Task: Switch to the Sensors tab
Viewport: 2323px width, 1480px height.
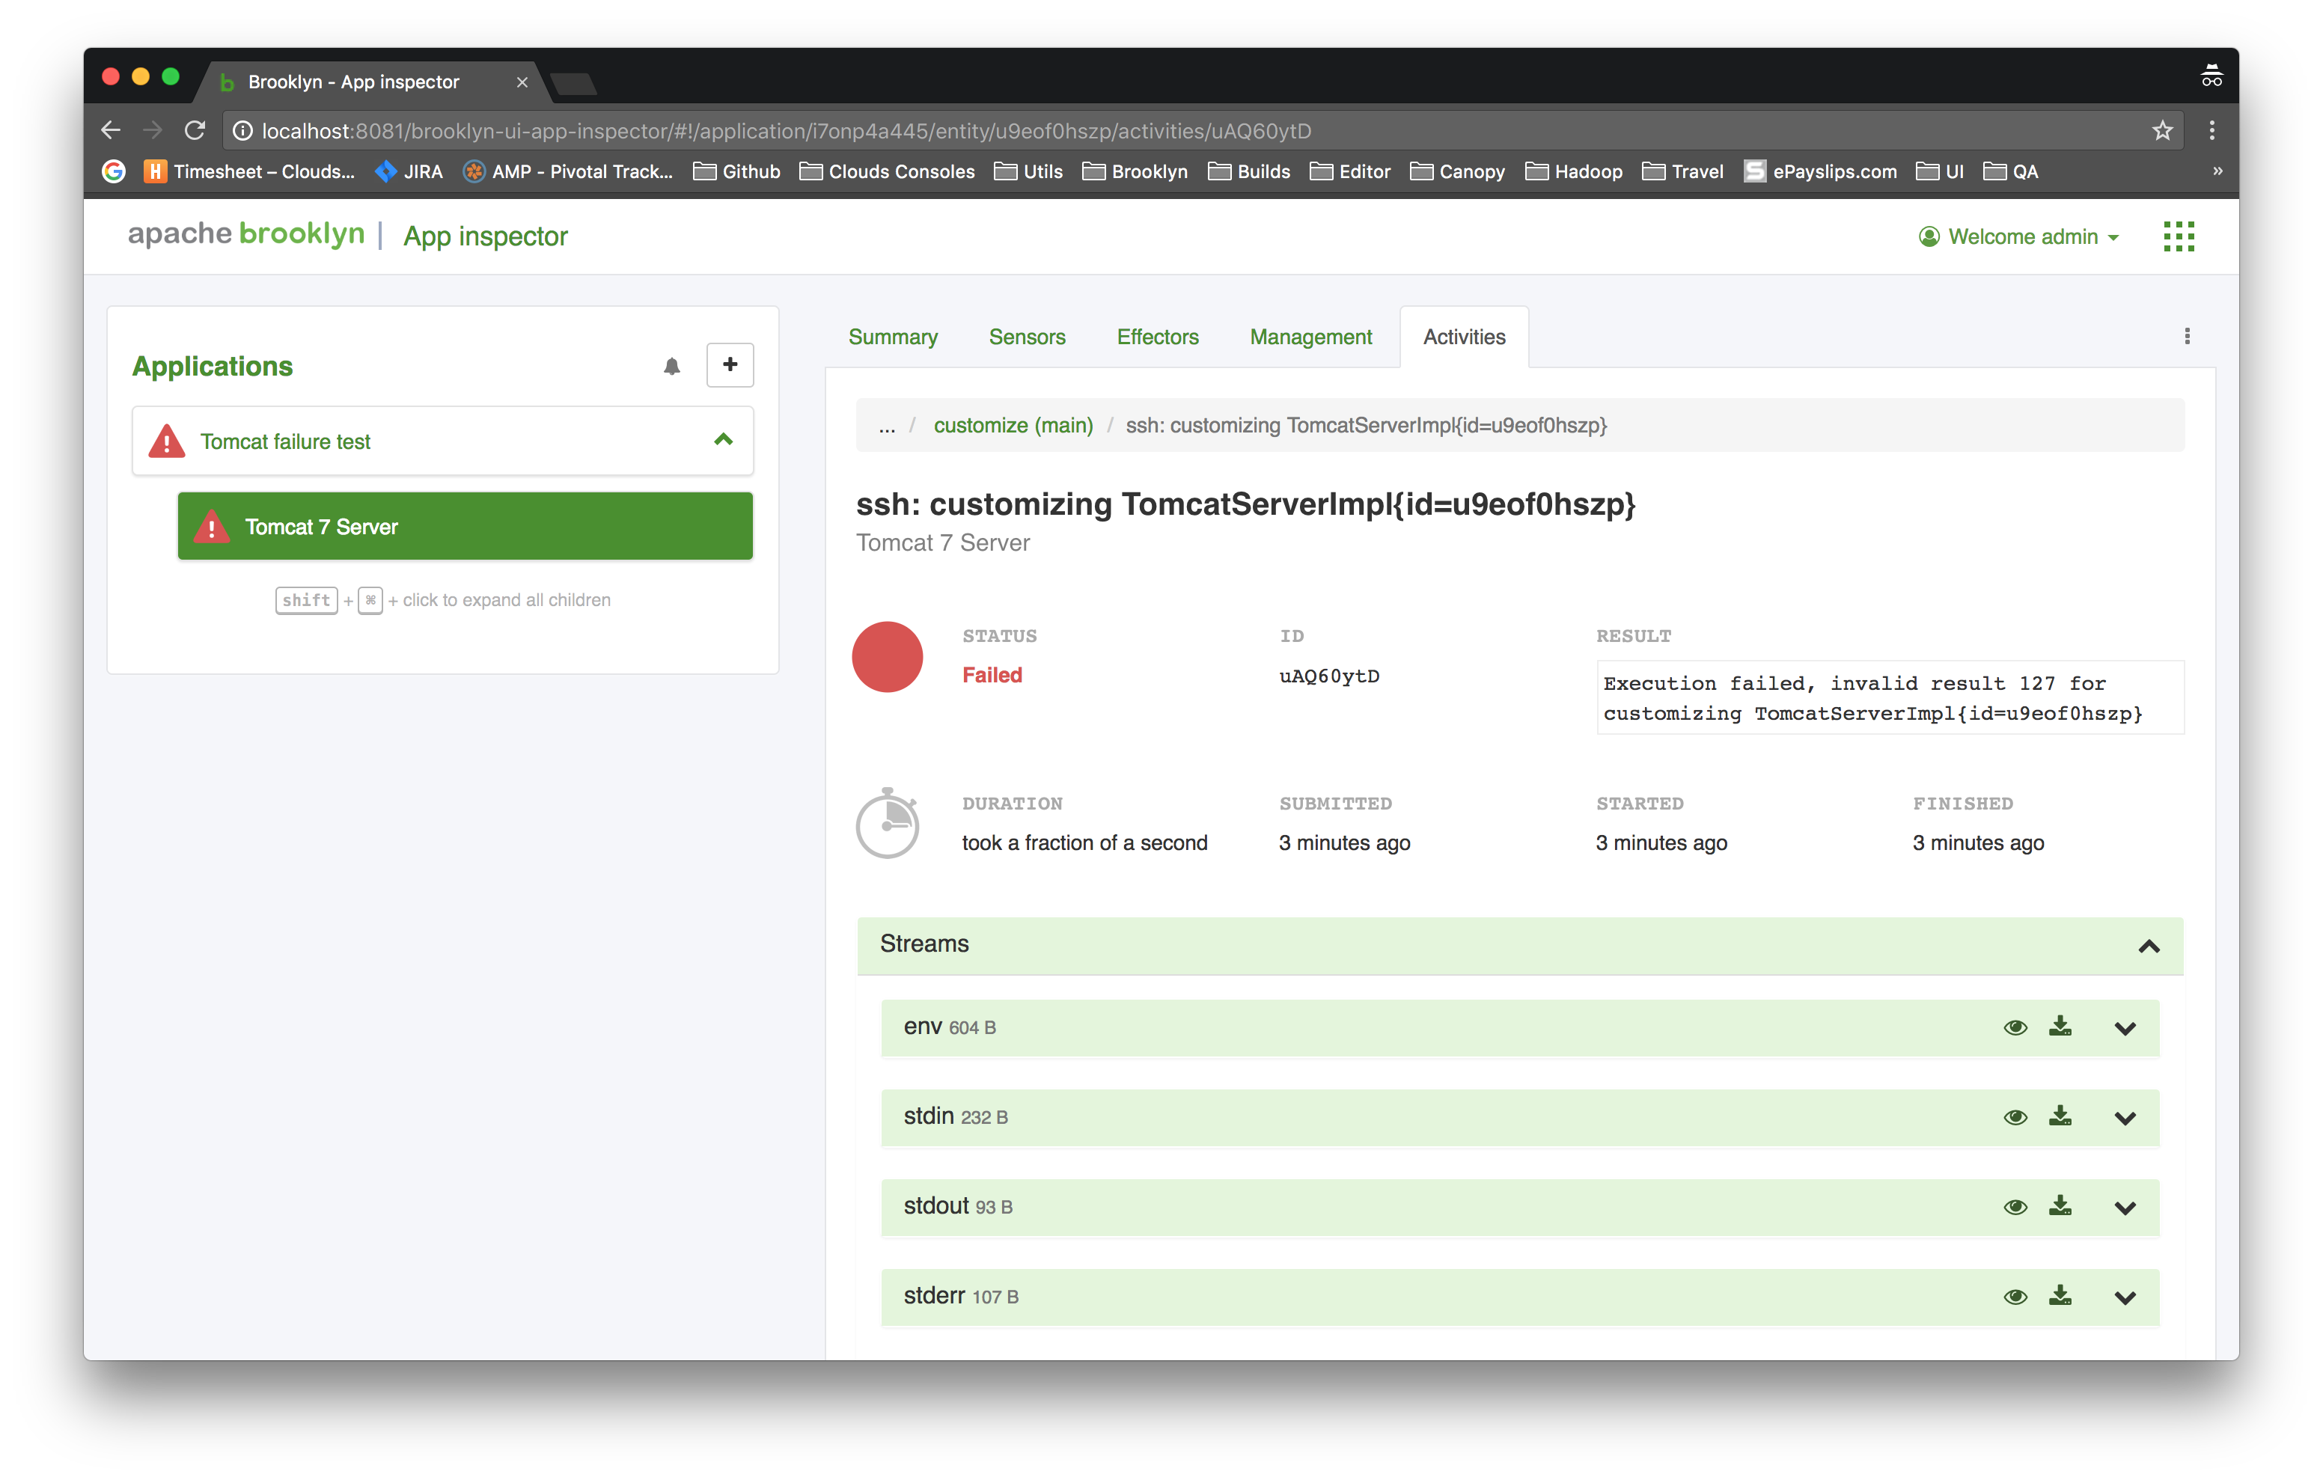Action: [1027, 337]
